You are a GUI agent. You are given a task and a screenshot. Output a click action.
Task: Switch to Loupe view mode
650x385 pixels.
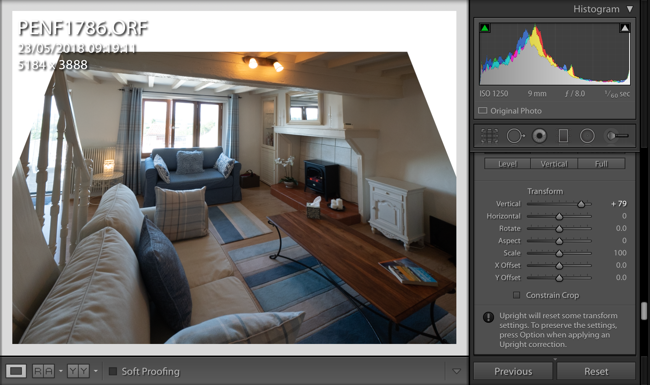(x=16, y=371)
